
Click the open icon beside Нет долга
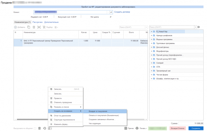[111, 17]
